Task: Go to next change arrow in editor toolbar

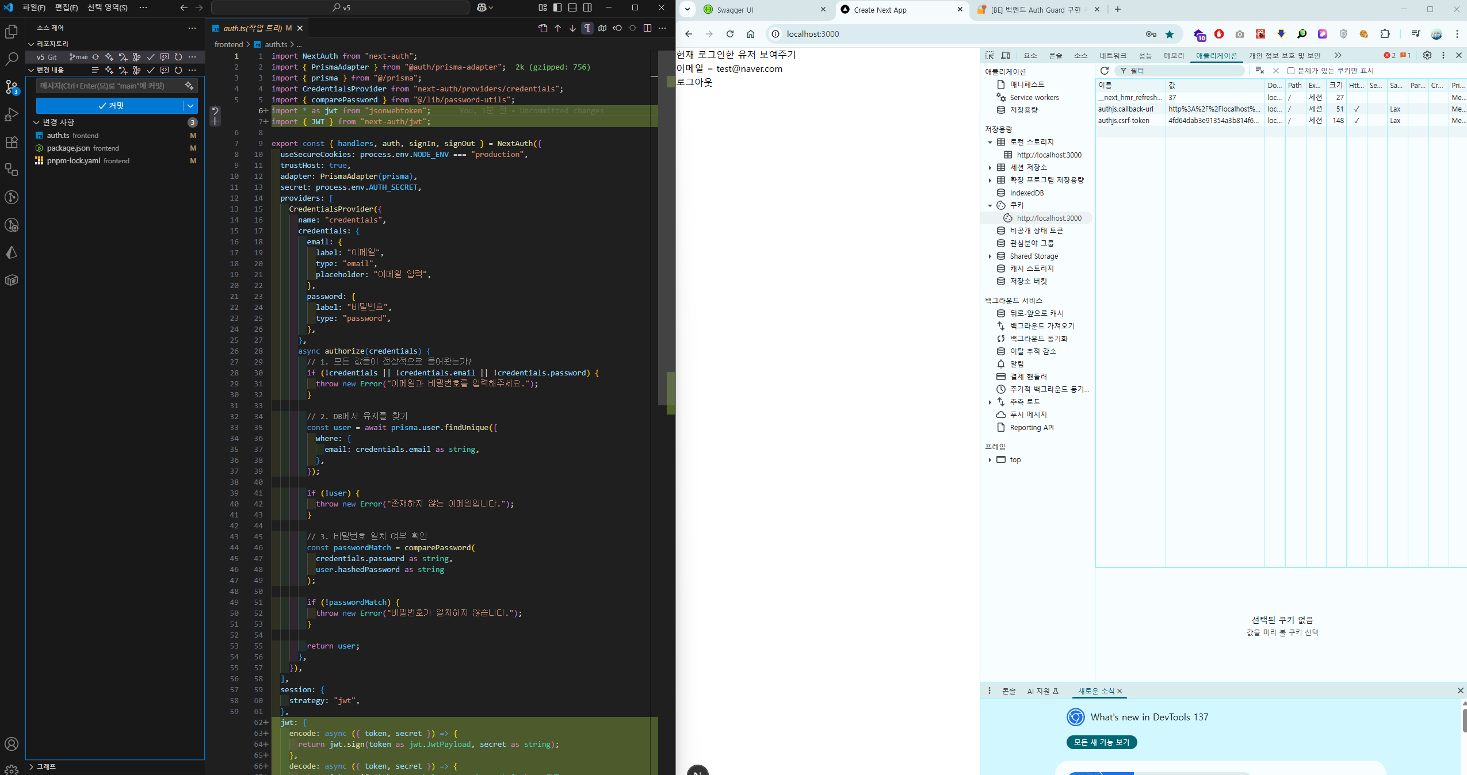Action: [572, 28]
